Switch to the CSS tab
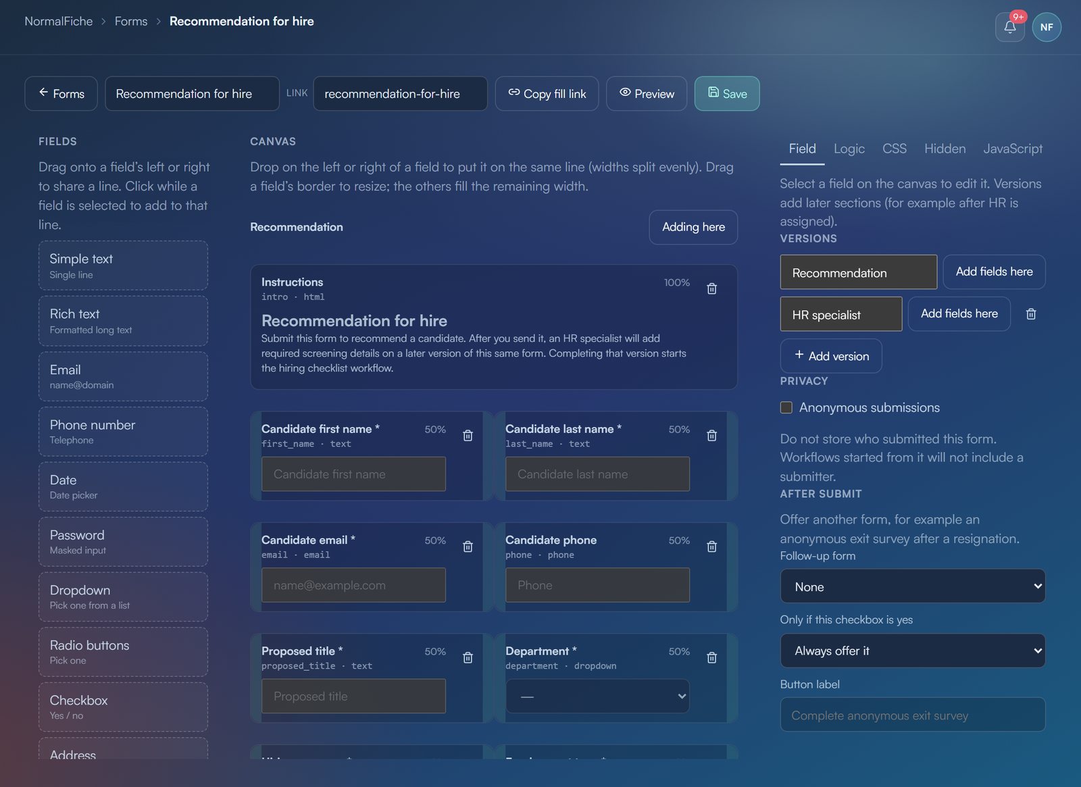 point(895,149)
